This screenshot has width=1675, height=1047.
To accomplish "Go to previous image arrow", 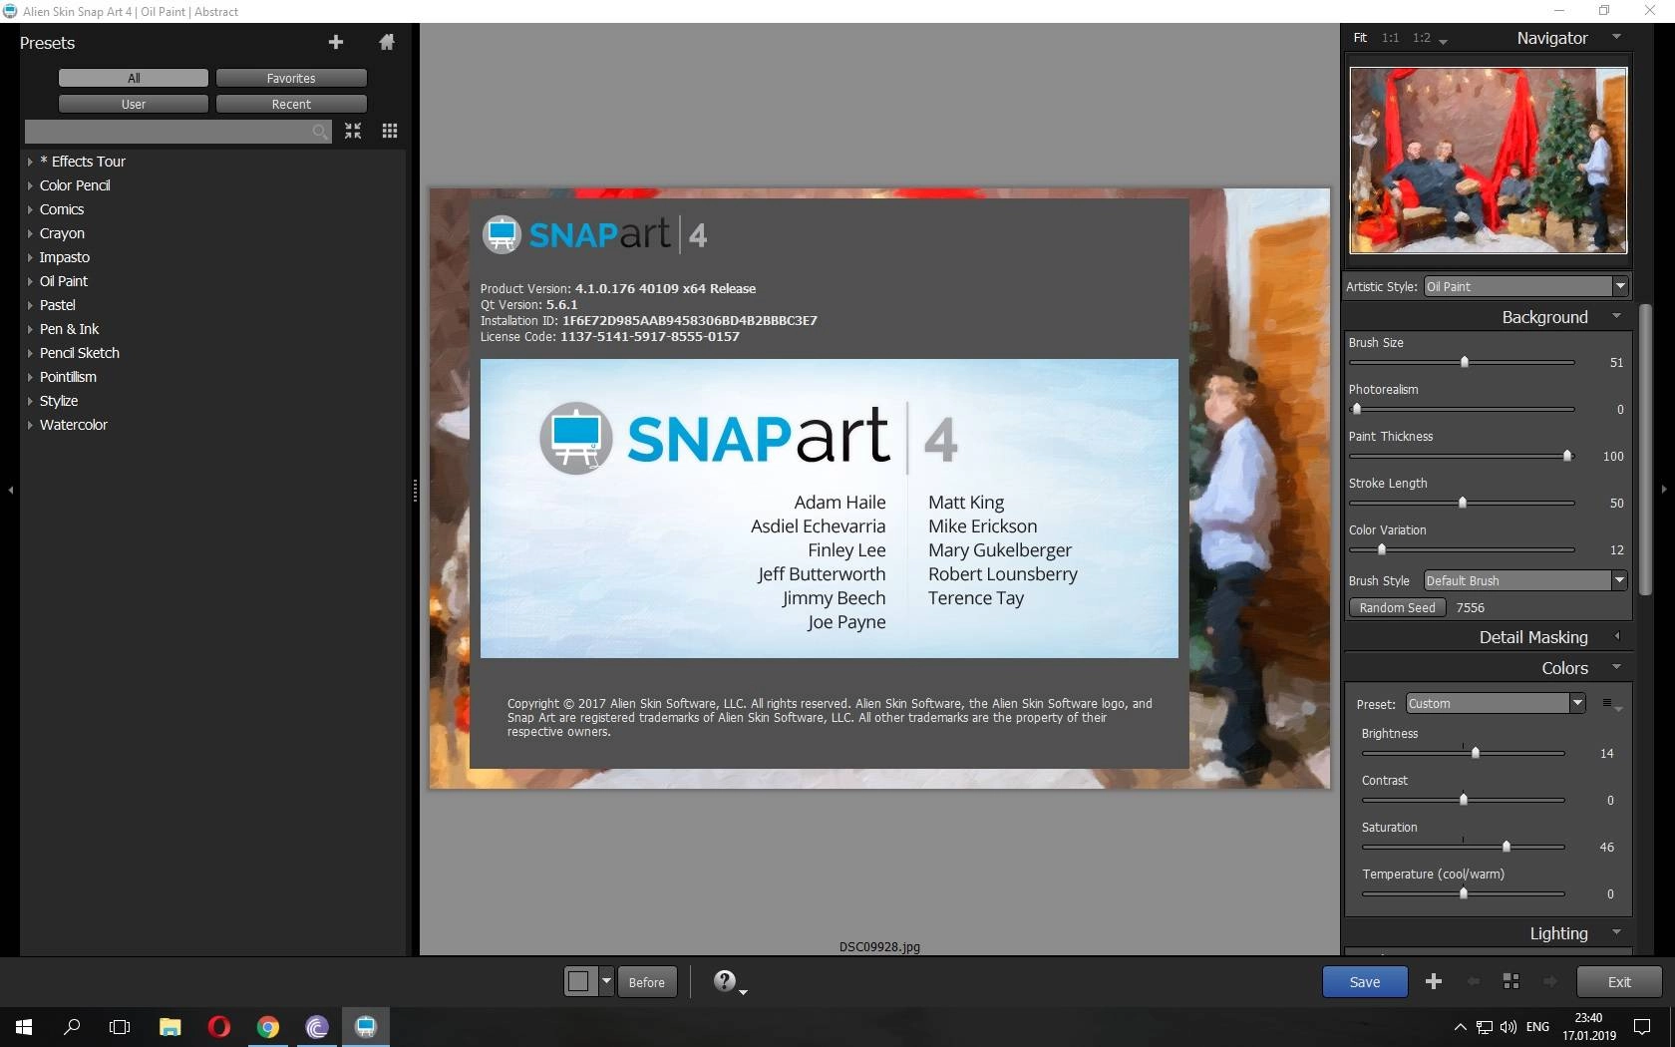I will pyautogui.click(x=1473, y=981).
